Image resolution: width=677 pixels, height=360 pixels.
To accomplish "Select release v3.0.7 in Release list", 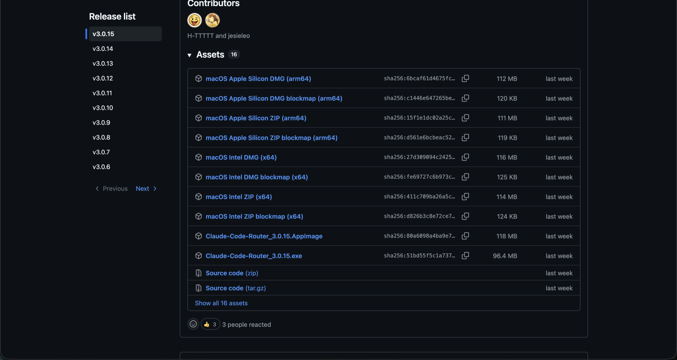I will [x=101, y=152].
